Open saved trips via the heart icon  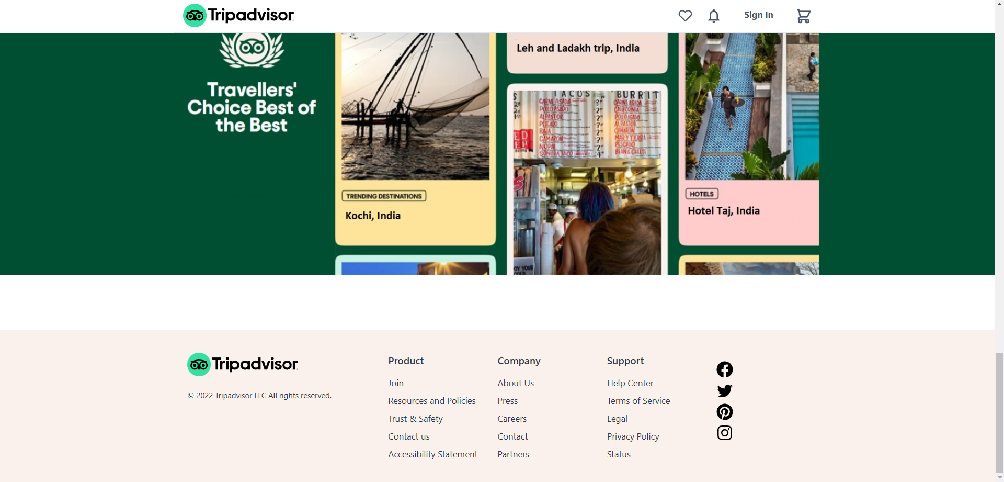point(685,16)
